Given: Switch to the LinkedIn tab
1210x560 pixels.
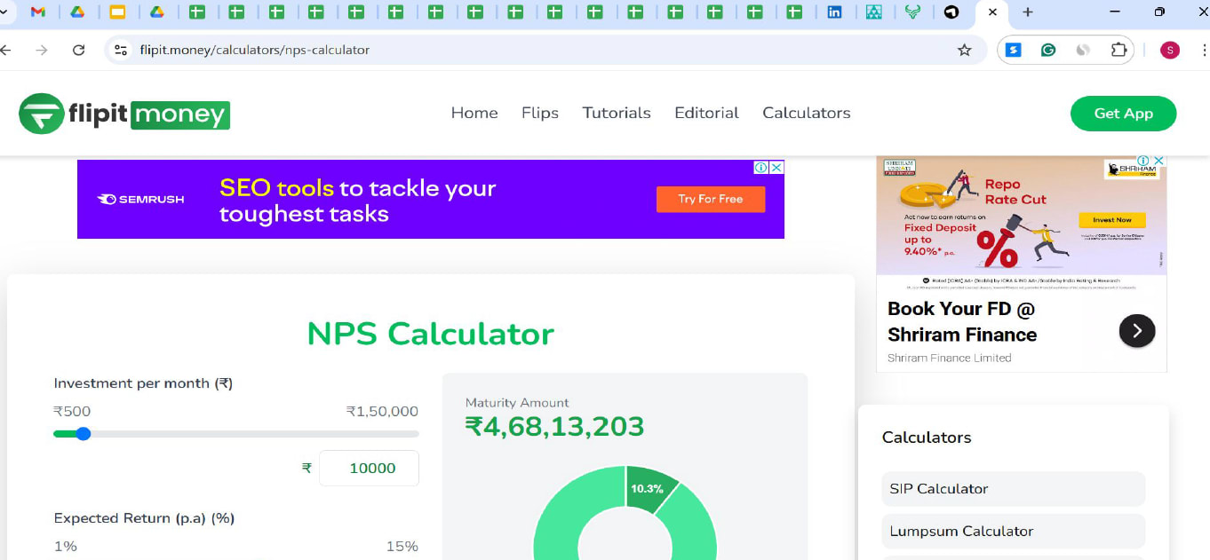Looking at the screenshot, I should (834, 12).
